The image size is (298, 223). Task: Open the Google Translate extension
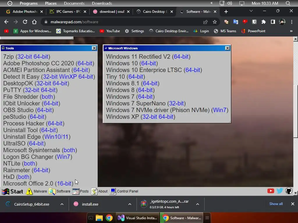(236, 22)
